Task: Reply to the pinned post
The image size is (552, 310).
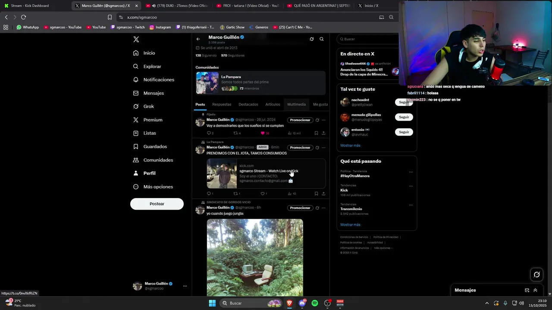Action: pos(210,133)
